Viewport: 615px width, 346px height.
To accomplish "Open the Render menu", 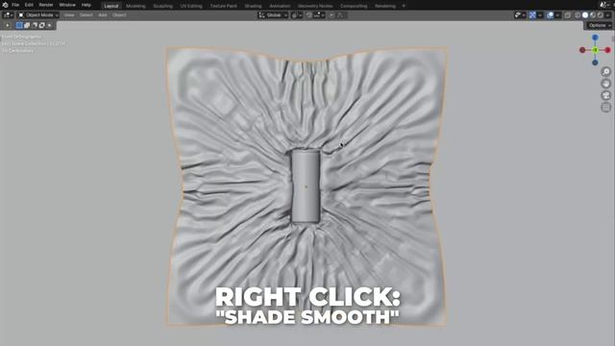I will click(46, 5).
